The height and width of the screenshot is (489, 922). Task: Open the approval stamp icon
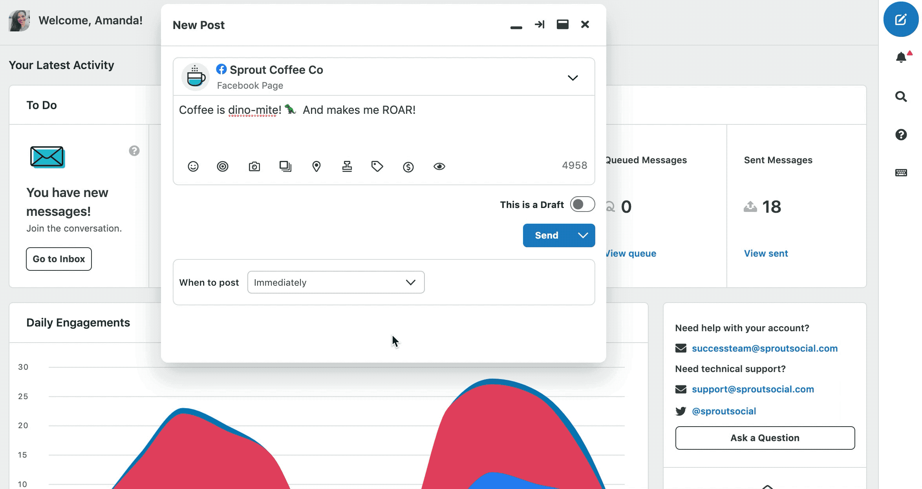347,166
